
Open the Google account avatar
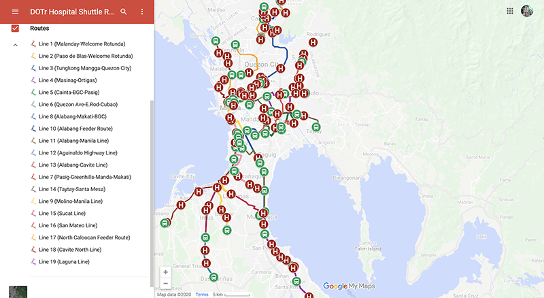(526, 11)
